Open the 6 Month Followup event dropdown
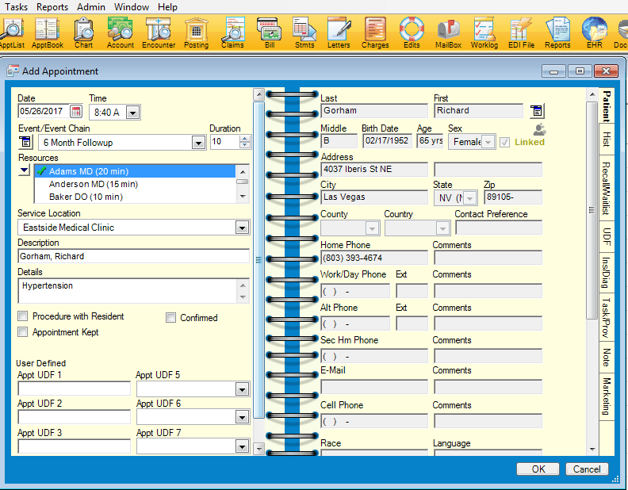The image size is (628, 490). [x=199, y=143]
